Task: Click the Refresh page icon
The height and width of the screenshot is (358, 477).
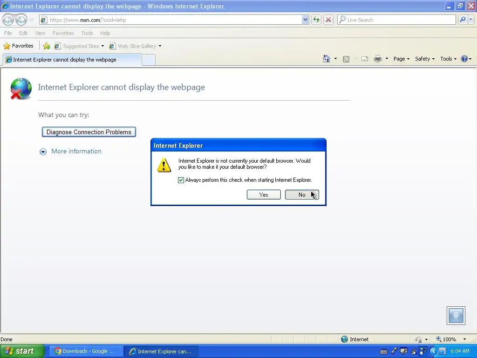Action: point(316,20)
